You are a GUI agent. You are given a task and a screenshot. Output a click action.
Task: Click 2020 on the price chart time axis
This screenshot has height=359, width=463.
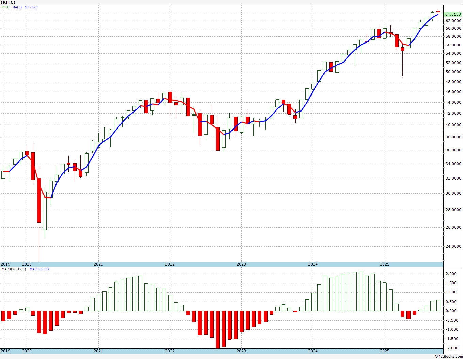point(27,264)
